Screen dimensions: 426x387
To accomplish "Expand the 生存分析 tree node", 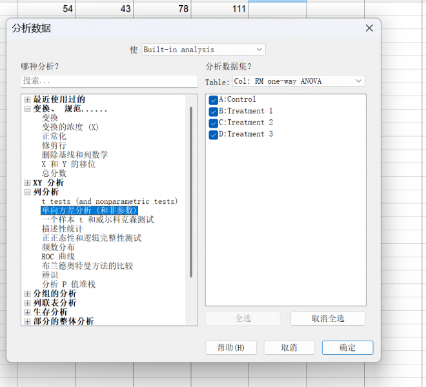I will (x=27, y=312).
